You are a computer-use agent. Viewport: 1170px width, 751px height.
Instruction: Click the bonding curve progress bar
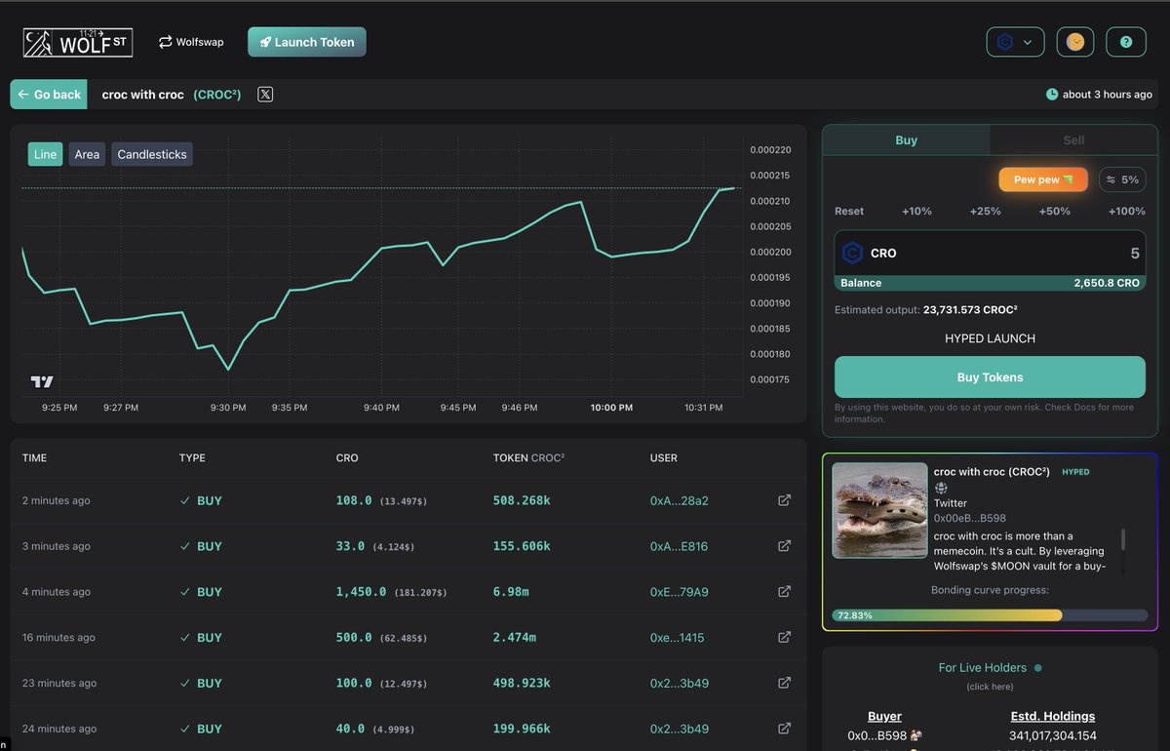990,615
